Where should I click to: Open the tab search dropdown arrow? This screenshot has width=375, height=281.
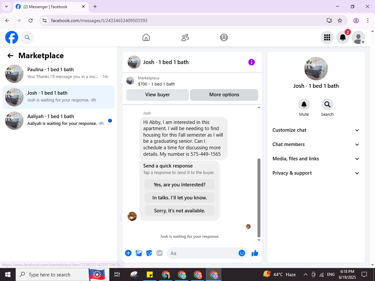[x=7, y=7]
